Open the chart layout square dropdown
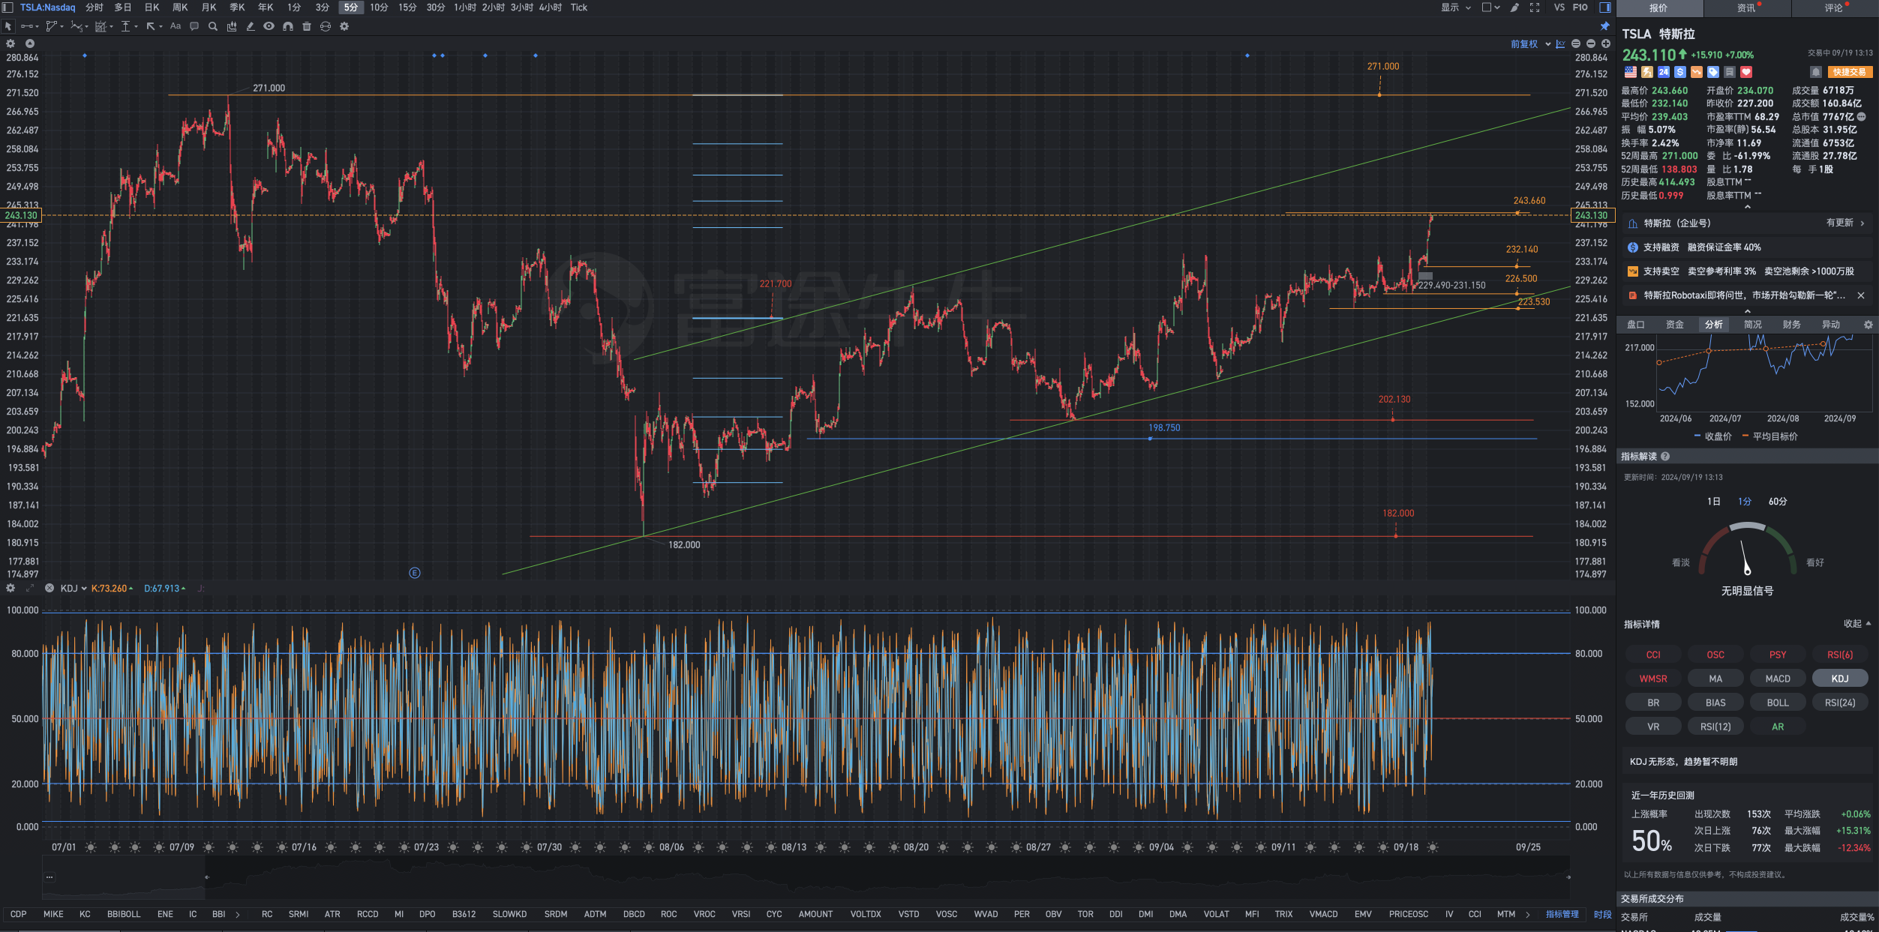Viewport: 1879px width, 932px height. (1491, 7)
